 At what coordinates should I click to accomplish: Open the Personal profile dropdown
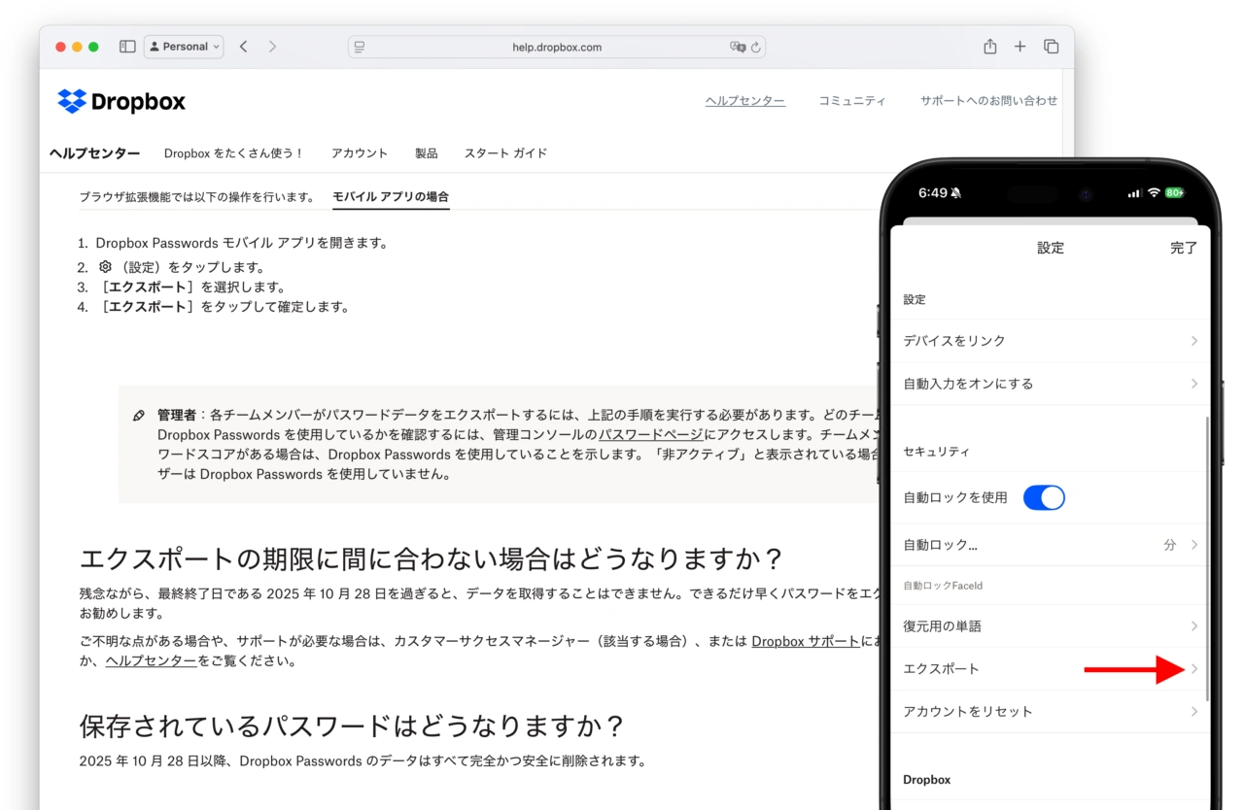pos(184,47)
